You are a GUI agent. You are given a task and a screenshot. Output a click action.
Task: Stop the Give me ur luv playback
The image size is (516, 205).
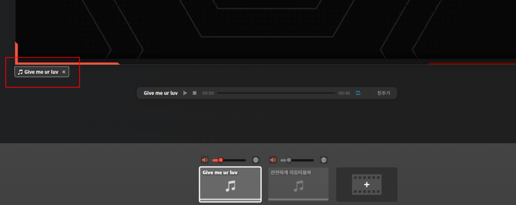[194, 93]
